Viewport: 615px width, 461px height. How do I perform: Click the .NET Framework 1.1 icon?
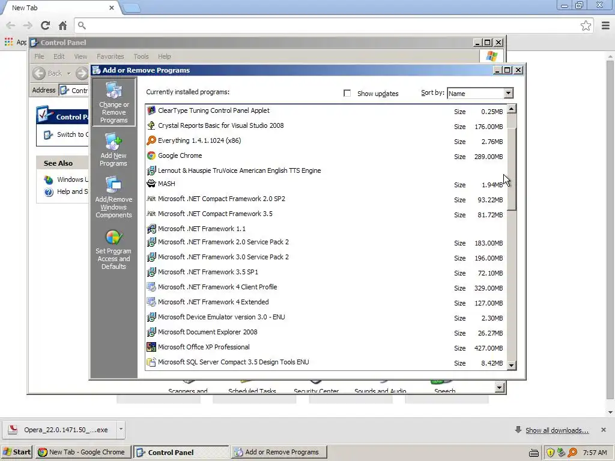(x=151, y=229)
